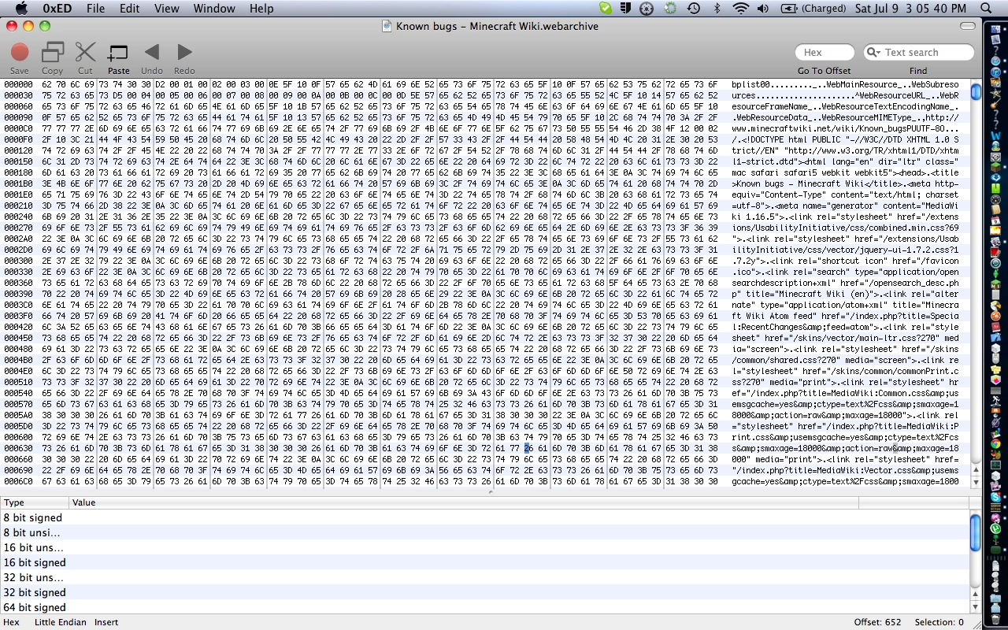Viewport: 1008px width, 630px height.
Task: Click the Bluetooth menu bar icon
Action: (717, 9)
